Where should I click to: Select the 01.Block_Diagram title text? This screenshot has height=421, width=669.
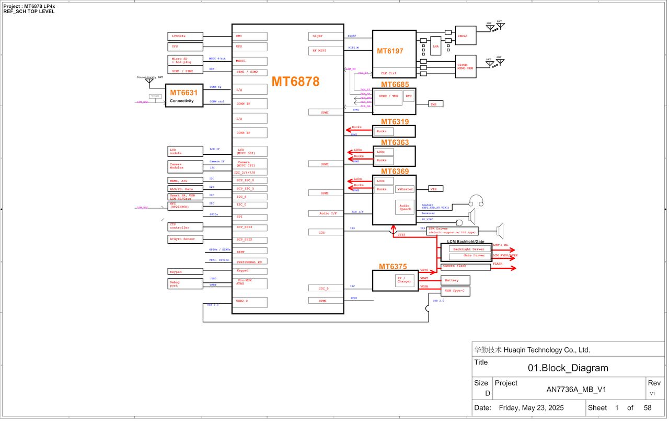tap(568, 368)
